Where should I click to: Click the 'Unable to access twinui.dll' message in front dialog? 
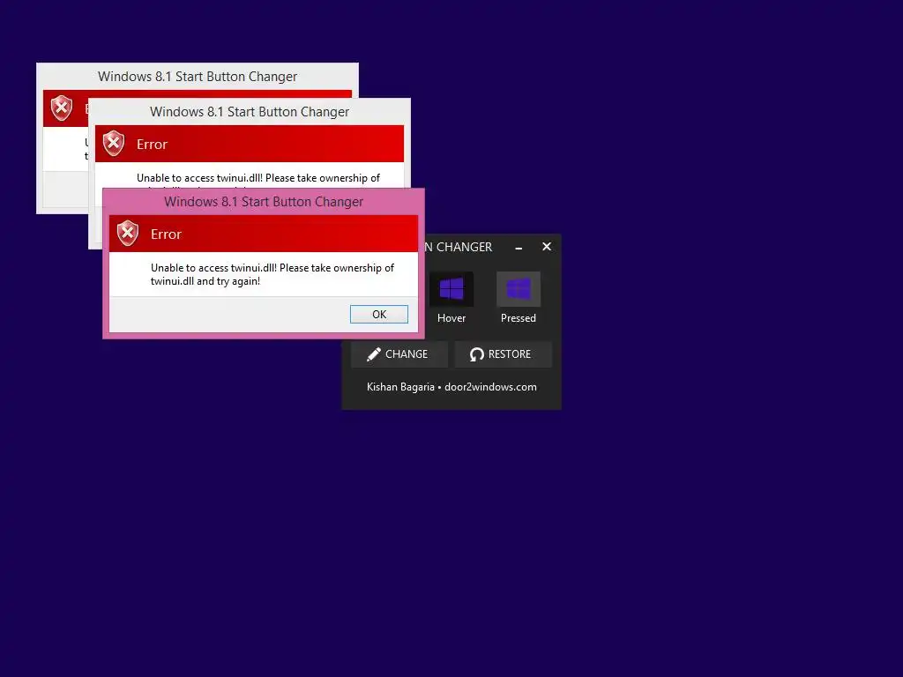click(272, 275)
